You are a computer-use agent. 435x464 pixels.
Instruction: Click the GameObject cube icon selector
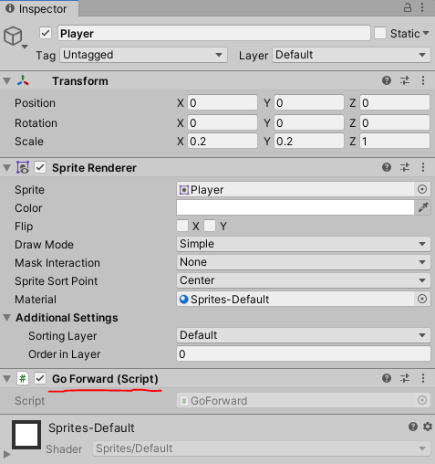(x=15, y=37)
